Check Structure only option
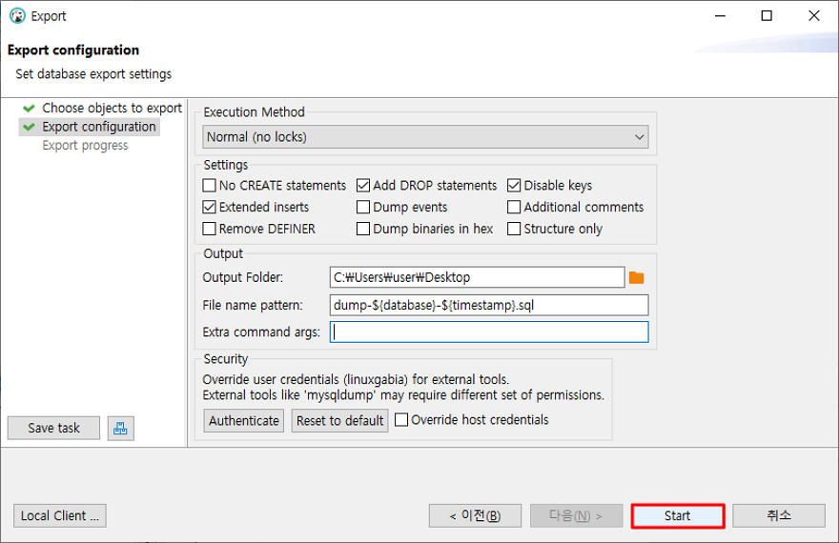The height and width of the screenshot is (543, 839). pos(514,229)
